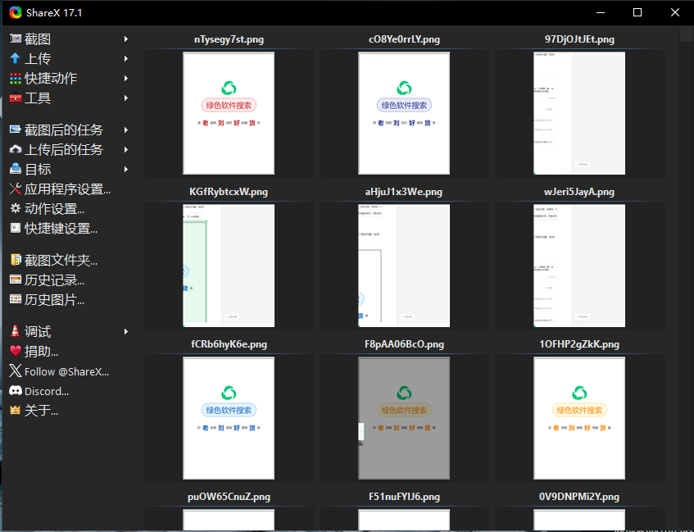
Task: Click the 历史图片 image grid icon
Action: coord(15,299)
